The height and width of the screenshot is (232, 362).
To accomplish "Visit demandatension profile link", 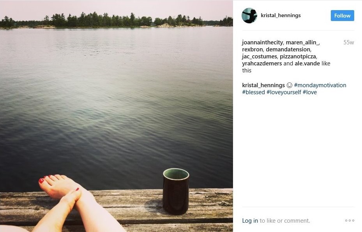I will coord(288,49).
